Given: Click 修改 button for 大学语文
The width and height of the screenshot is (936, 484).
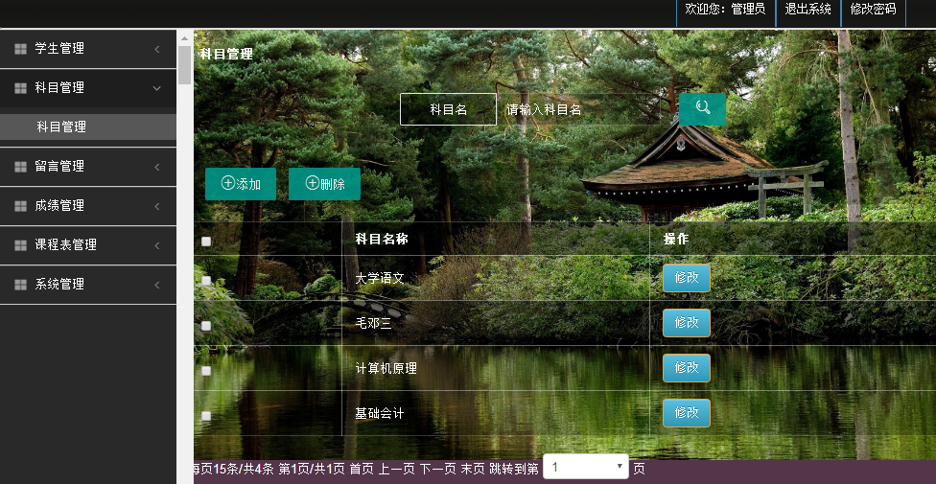Looking at the screenshot, I should pos(687,278).
